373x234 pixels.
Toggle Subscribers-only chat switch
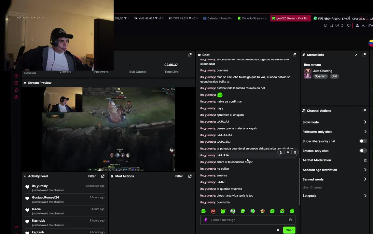tap(363, 141)
